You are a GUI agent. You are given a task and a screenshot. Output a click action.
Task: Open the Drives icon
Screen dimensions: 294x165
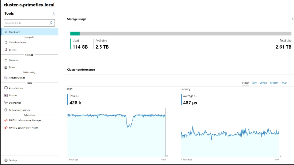pos(6,67)
